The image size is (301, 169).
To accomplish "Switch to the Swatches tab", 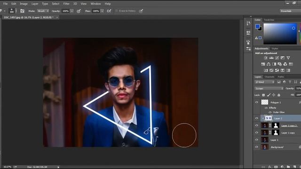I will [x=269, y=20].
